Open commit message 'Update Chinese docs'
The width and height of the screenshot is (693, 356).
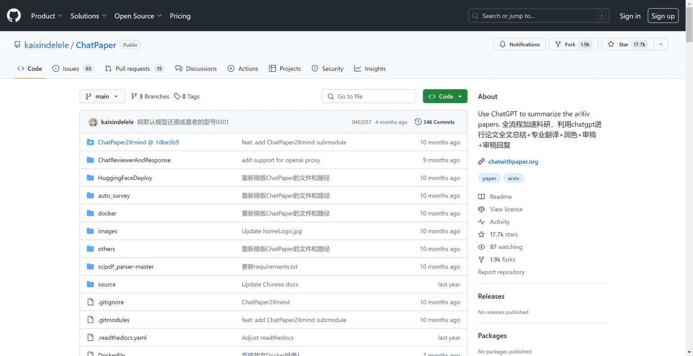click(x=270, y=284)
